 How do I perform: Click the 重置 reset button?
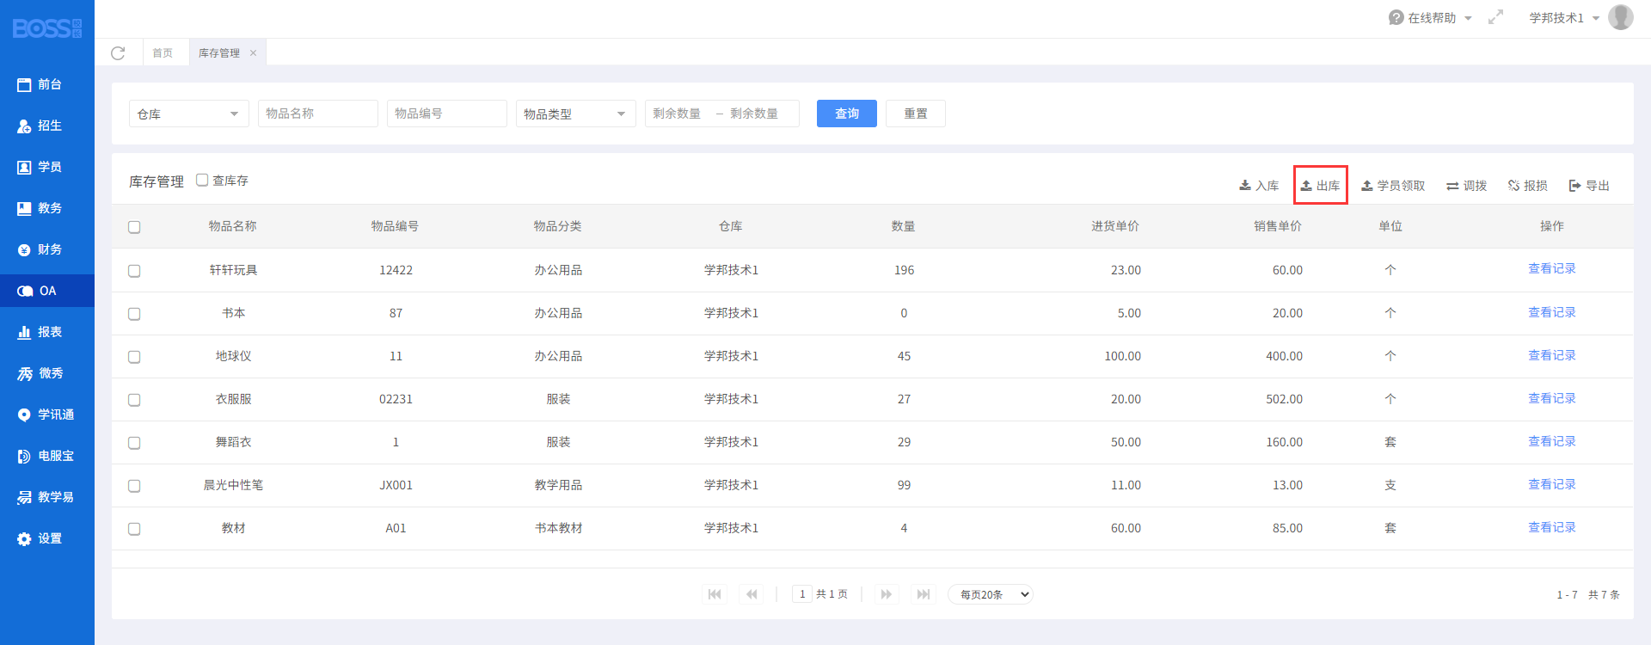coord(916,114)
